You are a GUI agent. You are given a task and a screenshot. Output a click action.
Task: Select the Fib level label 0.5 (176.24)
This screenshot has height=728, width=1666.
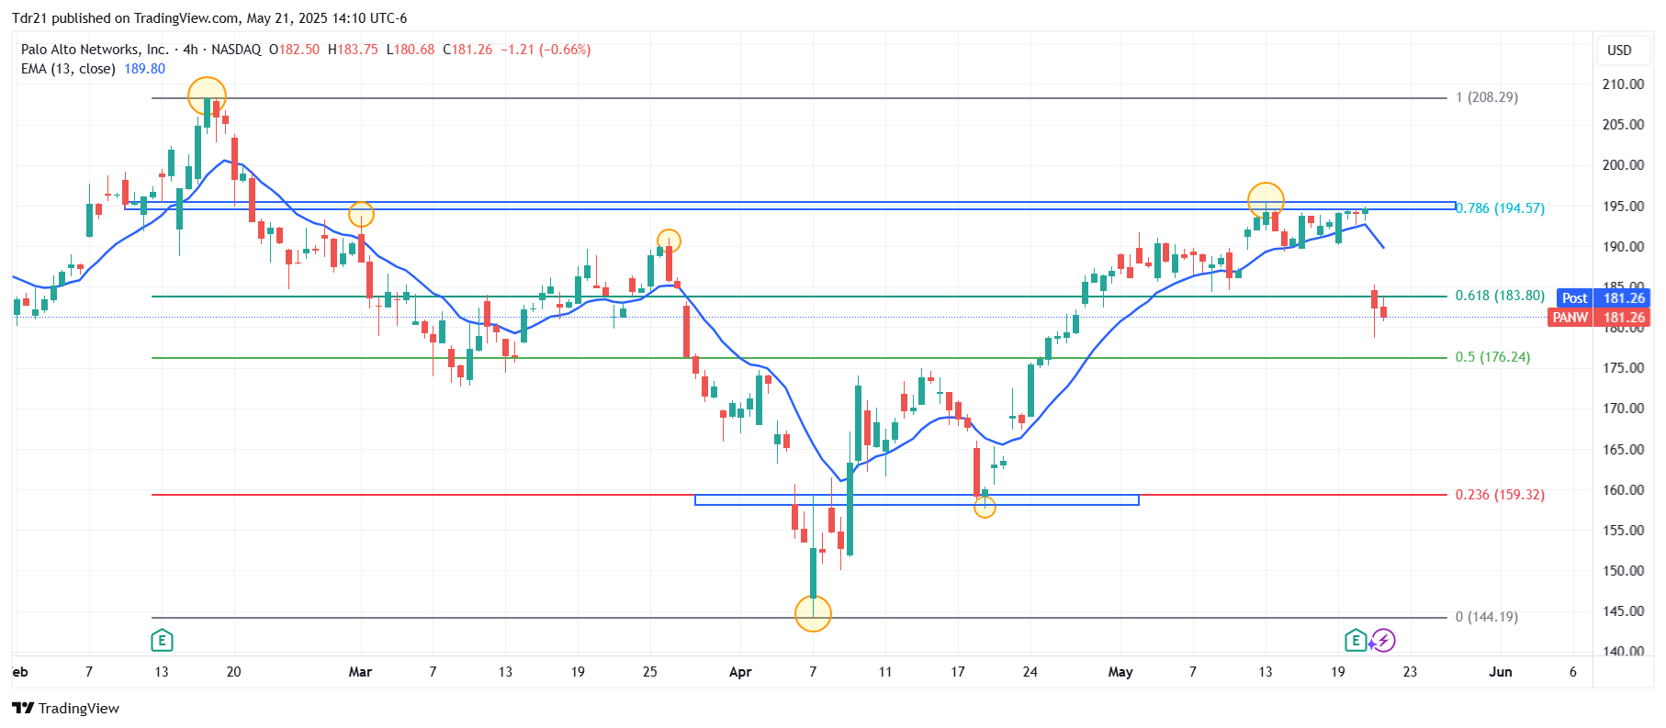[1492, 357]
